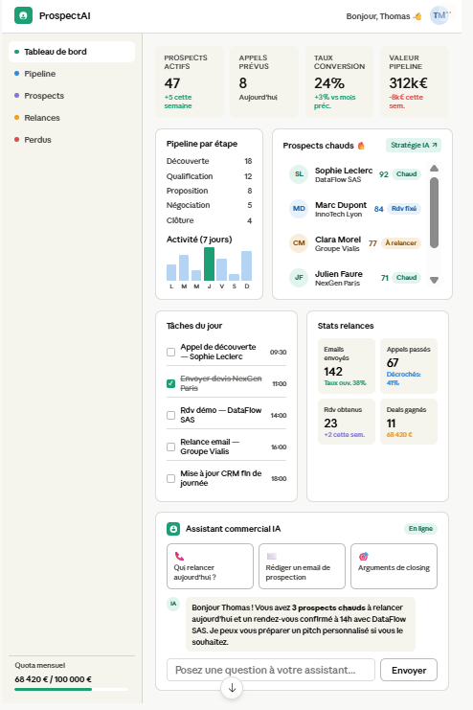Click the Stratégie IA link button

coord(414,145)
